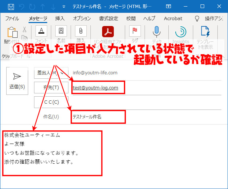
Task: Click the Adobe Acrobat share-link icon
Action: pyautogui.click(x=108, y=32)
